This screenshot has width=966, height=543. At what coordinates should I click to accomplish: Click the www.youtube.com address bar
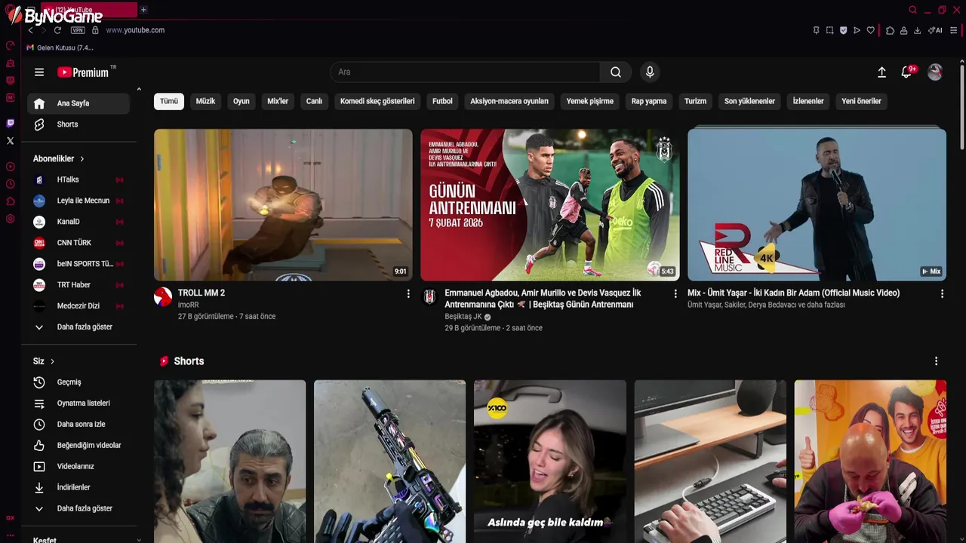click(135, 30)
